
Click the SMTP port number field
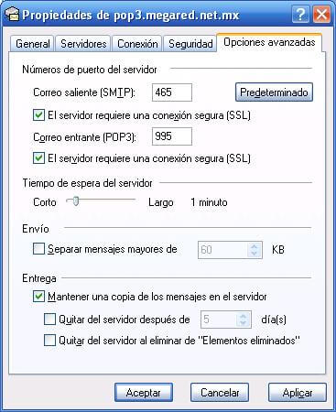point(172,92)
